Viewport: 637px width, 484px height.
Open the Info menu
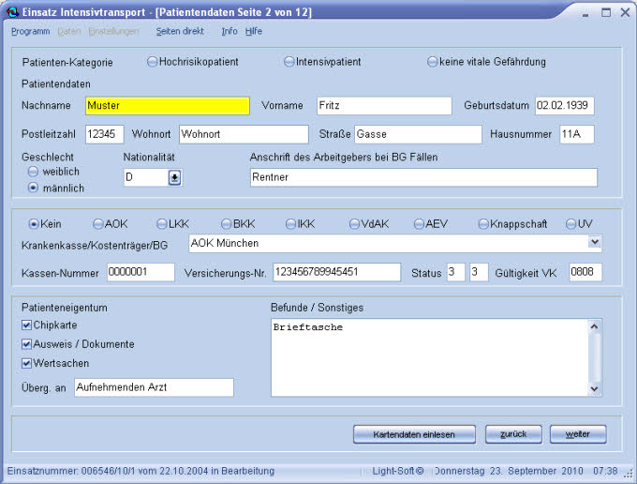tap(230, 31)
